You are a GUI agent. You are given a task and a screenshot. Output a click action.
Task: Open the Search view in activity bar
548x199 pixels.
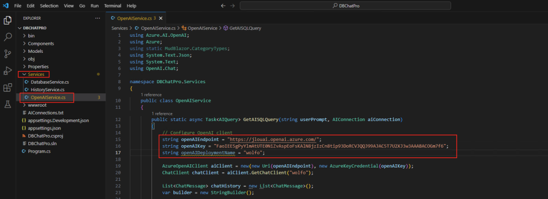(x=7, y=37)
